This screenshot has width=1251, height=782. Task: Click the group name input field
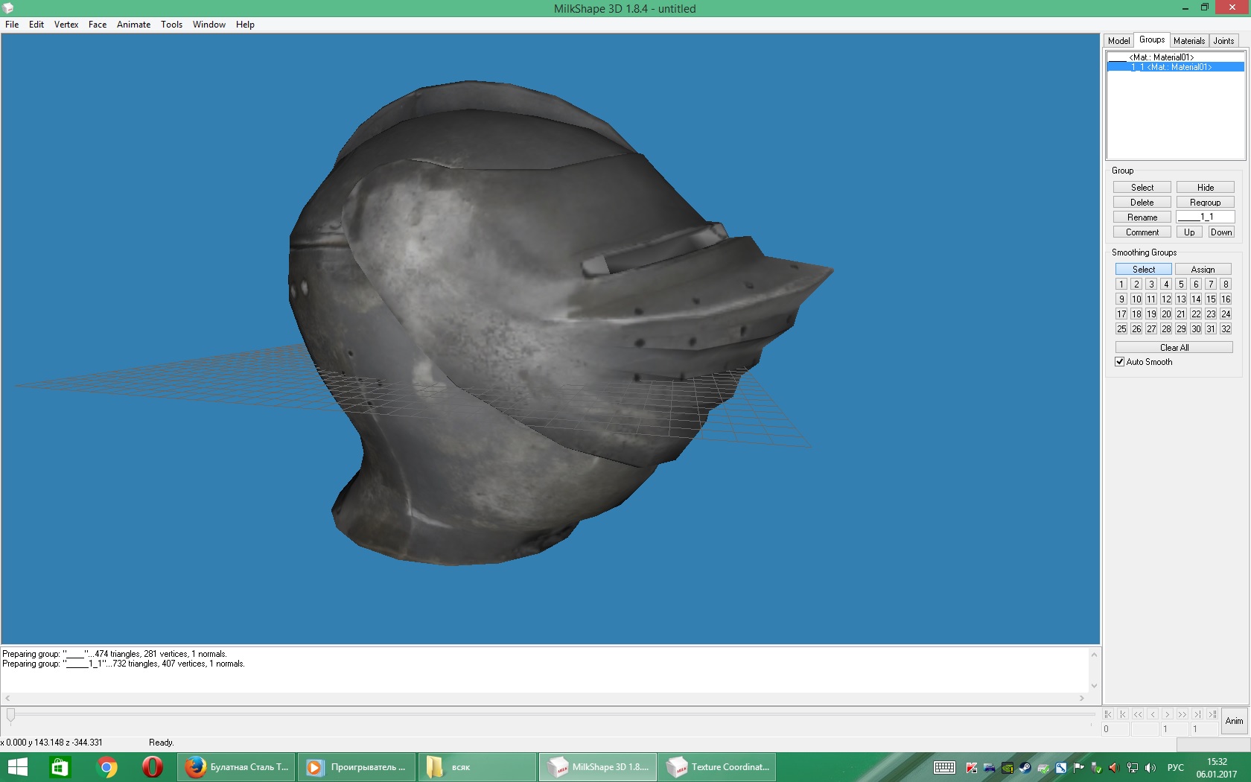pos(1206,217)
